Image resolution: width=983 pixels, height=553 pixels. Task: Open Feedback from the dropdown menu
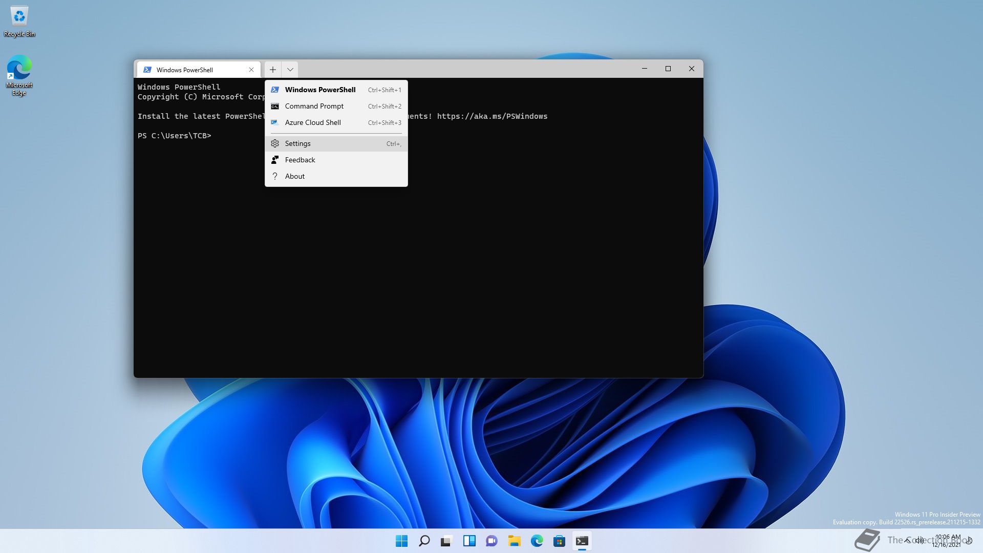point(336,160)
